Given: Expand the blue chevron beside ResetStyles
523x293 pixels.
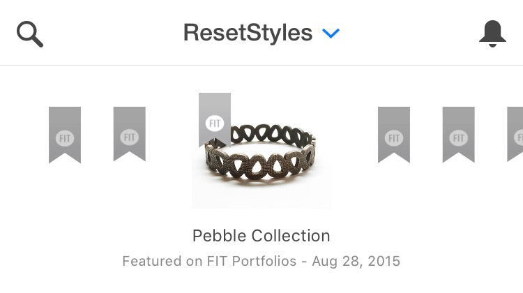Looking at the screenshot, I should (x=331, y=33).
